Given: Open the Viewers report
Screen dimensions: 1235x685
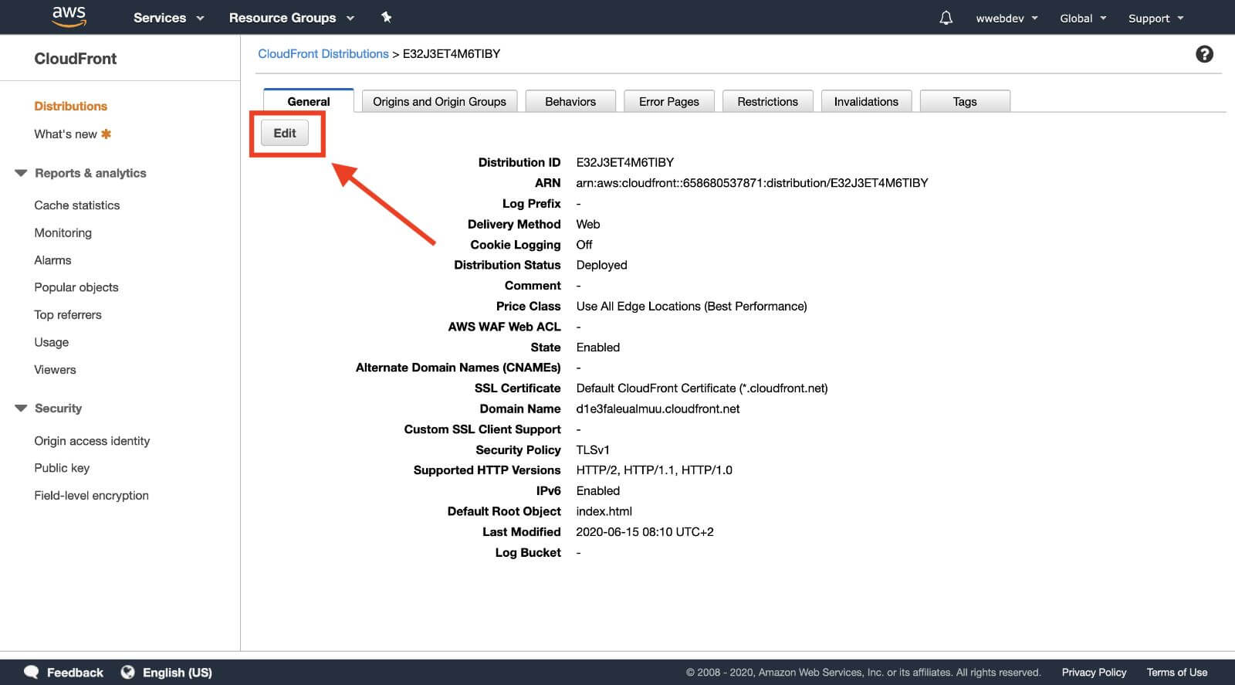Looking at the screenshot, I should coord(55,369).
